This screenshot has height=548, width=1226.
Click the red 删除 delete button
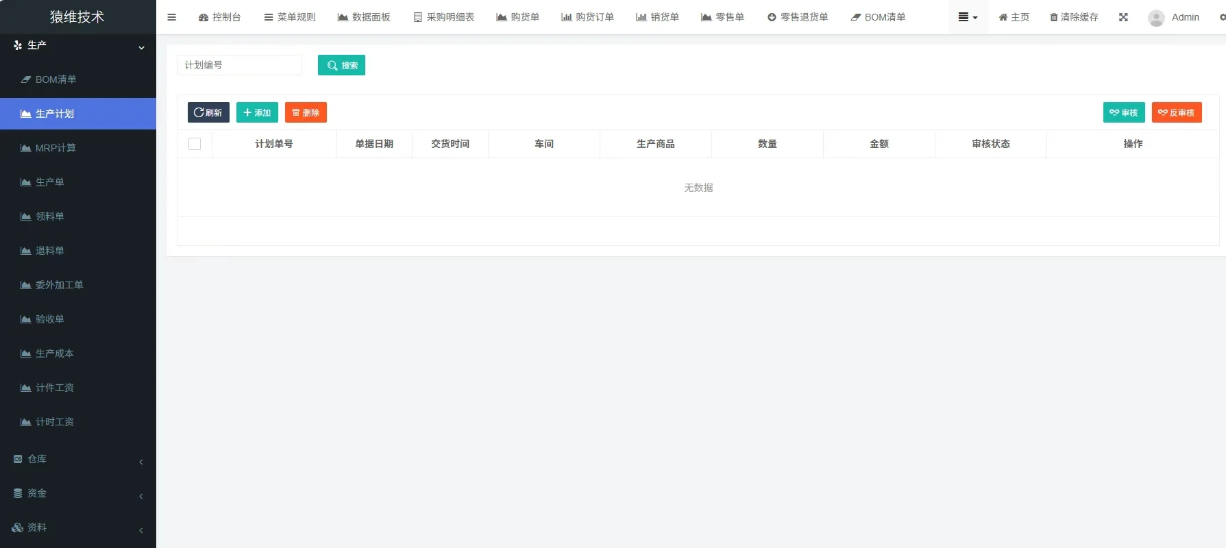pyautogui.click(x=306, y=112)
